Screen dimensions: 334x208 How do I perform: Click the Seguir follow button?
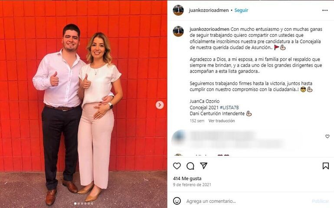click(x=241, y=10)
